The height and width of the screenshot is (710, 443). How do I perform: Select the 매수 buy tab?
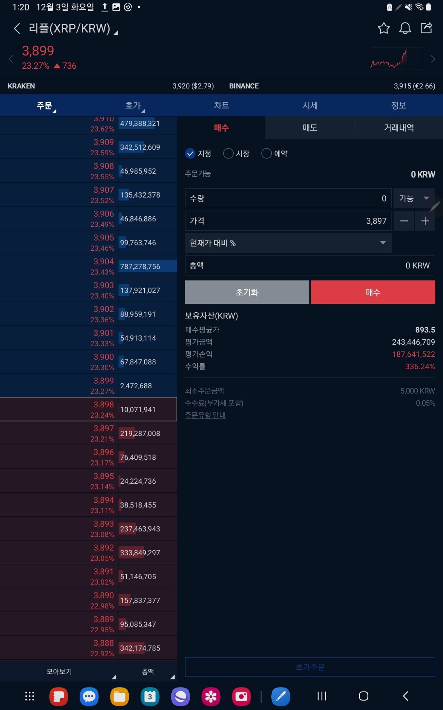[x=221, y=128]
